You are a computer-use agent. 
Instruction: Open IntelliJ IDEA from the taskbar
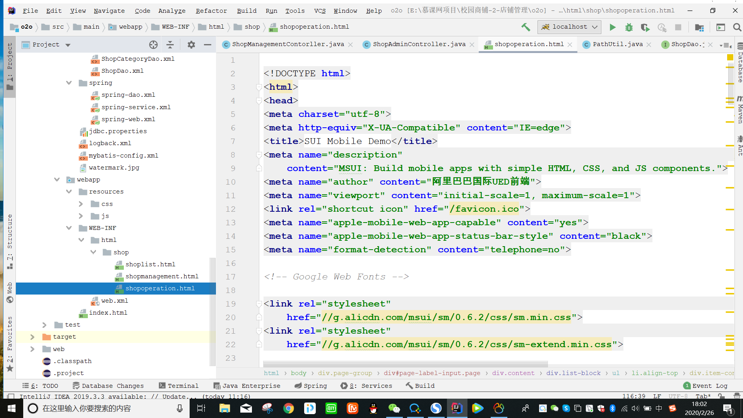pos(457,408)
